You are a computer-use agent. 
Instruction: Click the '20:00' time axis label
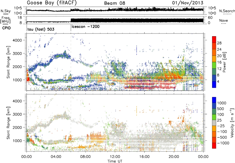174,157
